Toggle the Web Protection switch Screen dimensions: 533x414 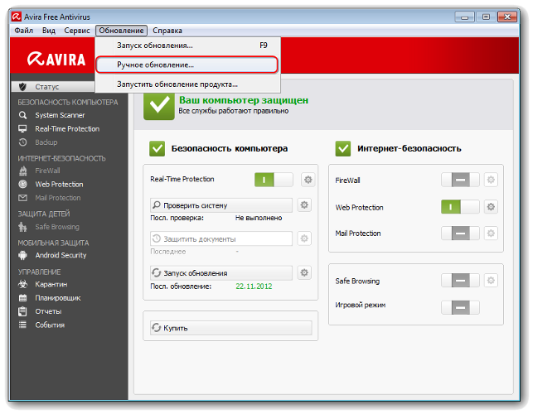click(460, 207)
